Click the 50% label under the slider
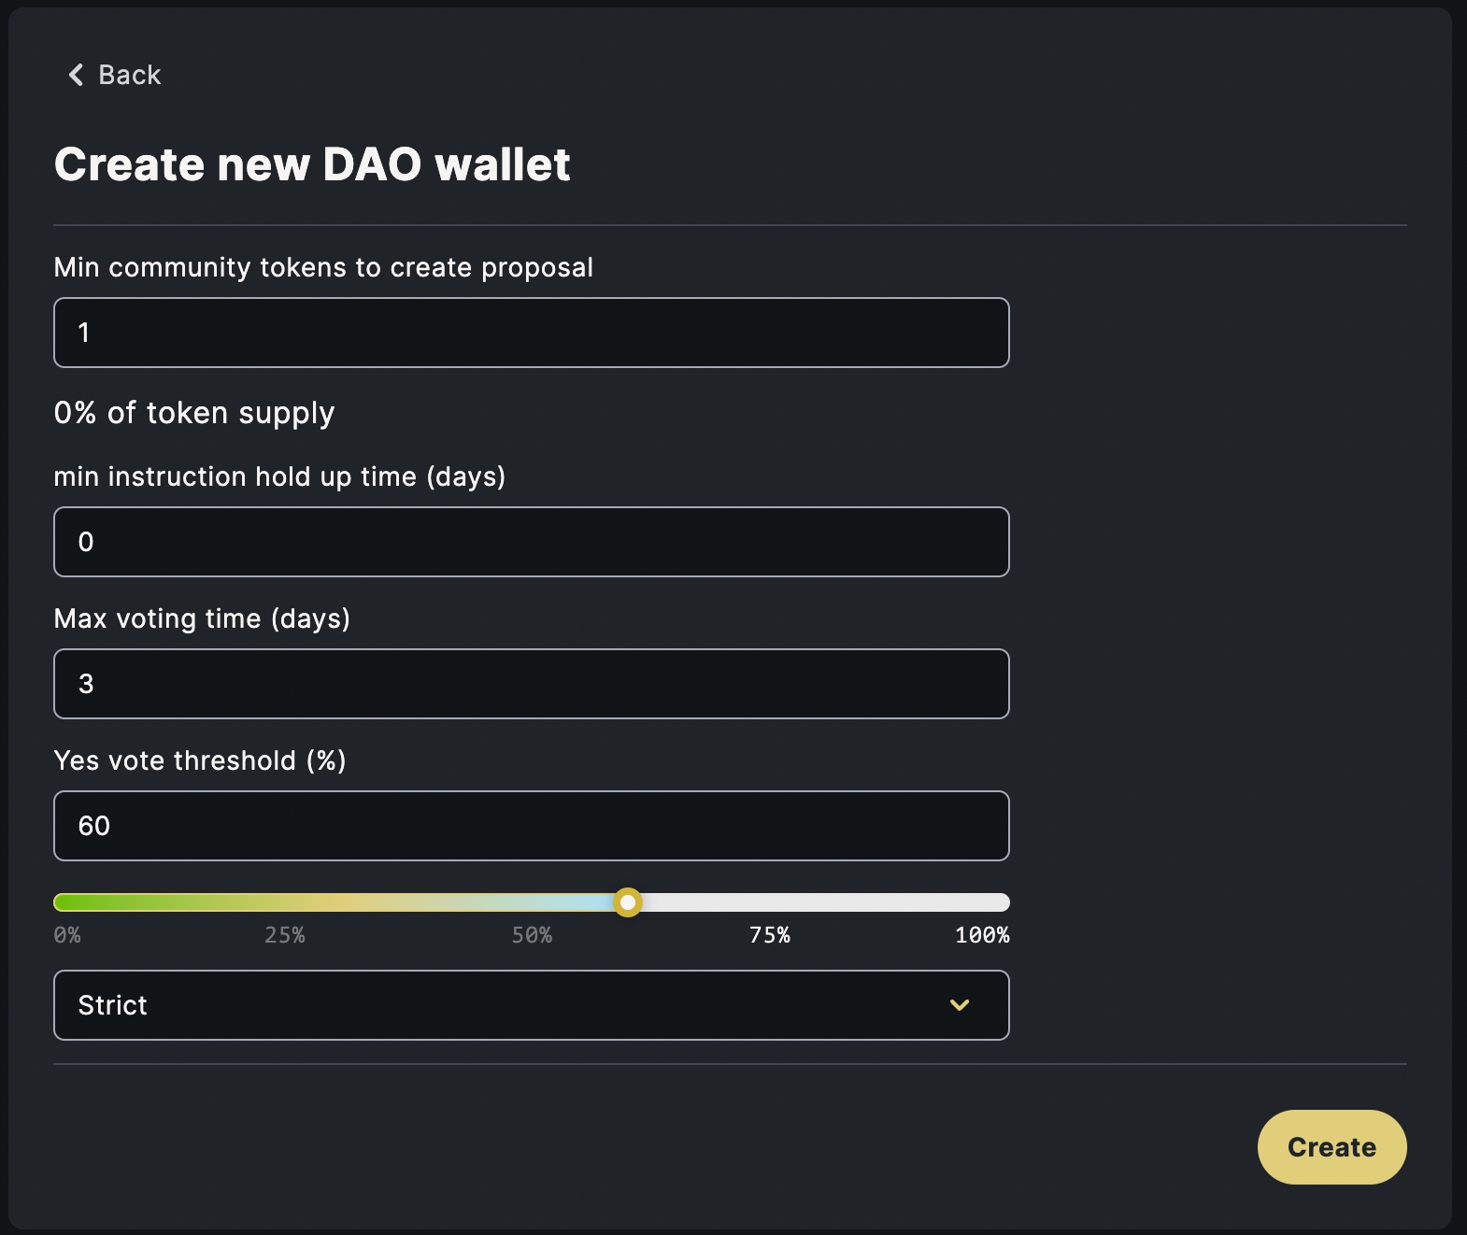Viewport: 1467px width, 1235px height. pos(532,935)
